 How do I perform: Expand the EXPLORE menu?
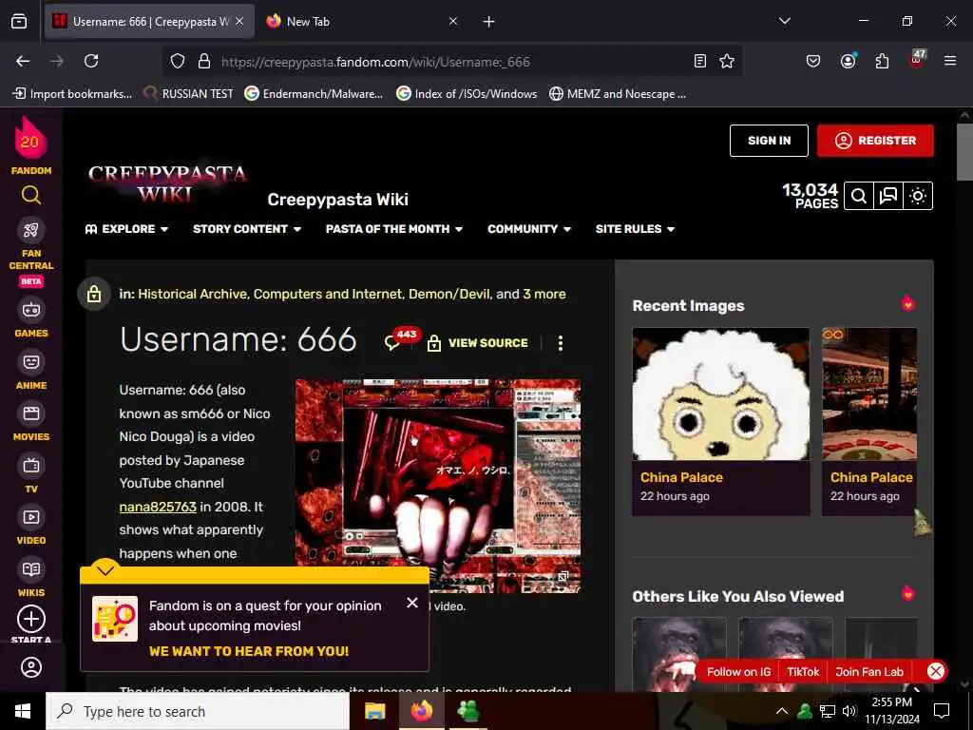[x=126, y=229]
